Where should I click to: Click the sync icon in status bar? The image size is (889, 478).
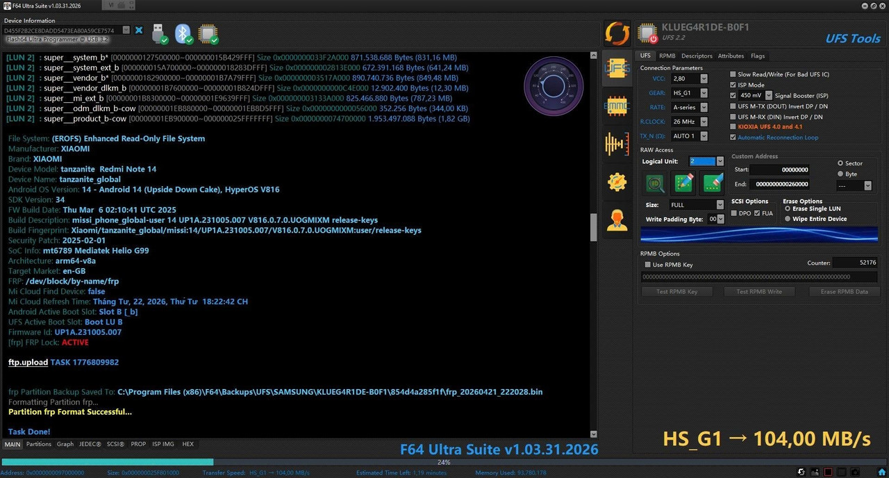pyautogui.click(x=802, y=472)
